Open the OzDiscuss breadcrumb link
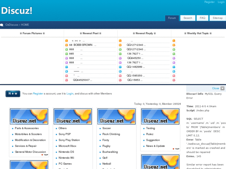Viewport: 226px width, 169px height. click(x=12, y=25)
